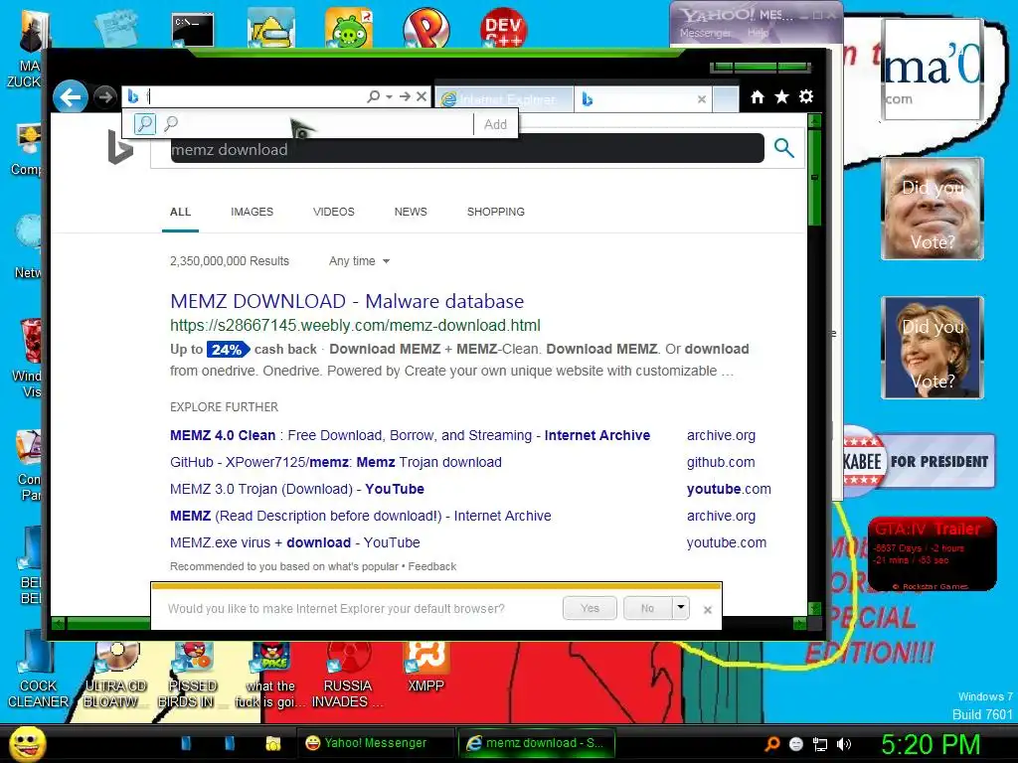
Task: Select the SHOPPING results tab
Action: point(495,213)
